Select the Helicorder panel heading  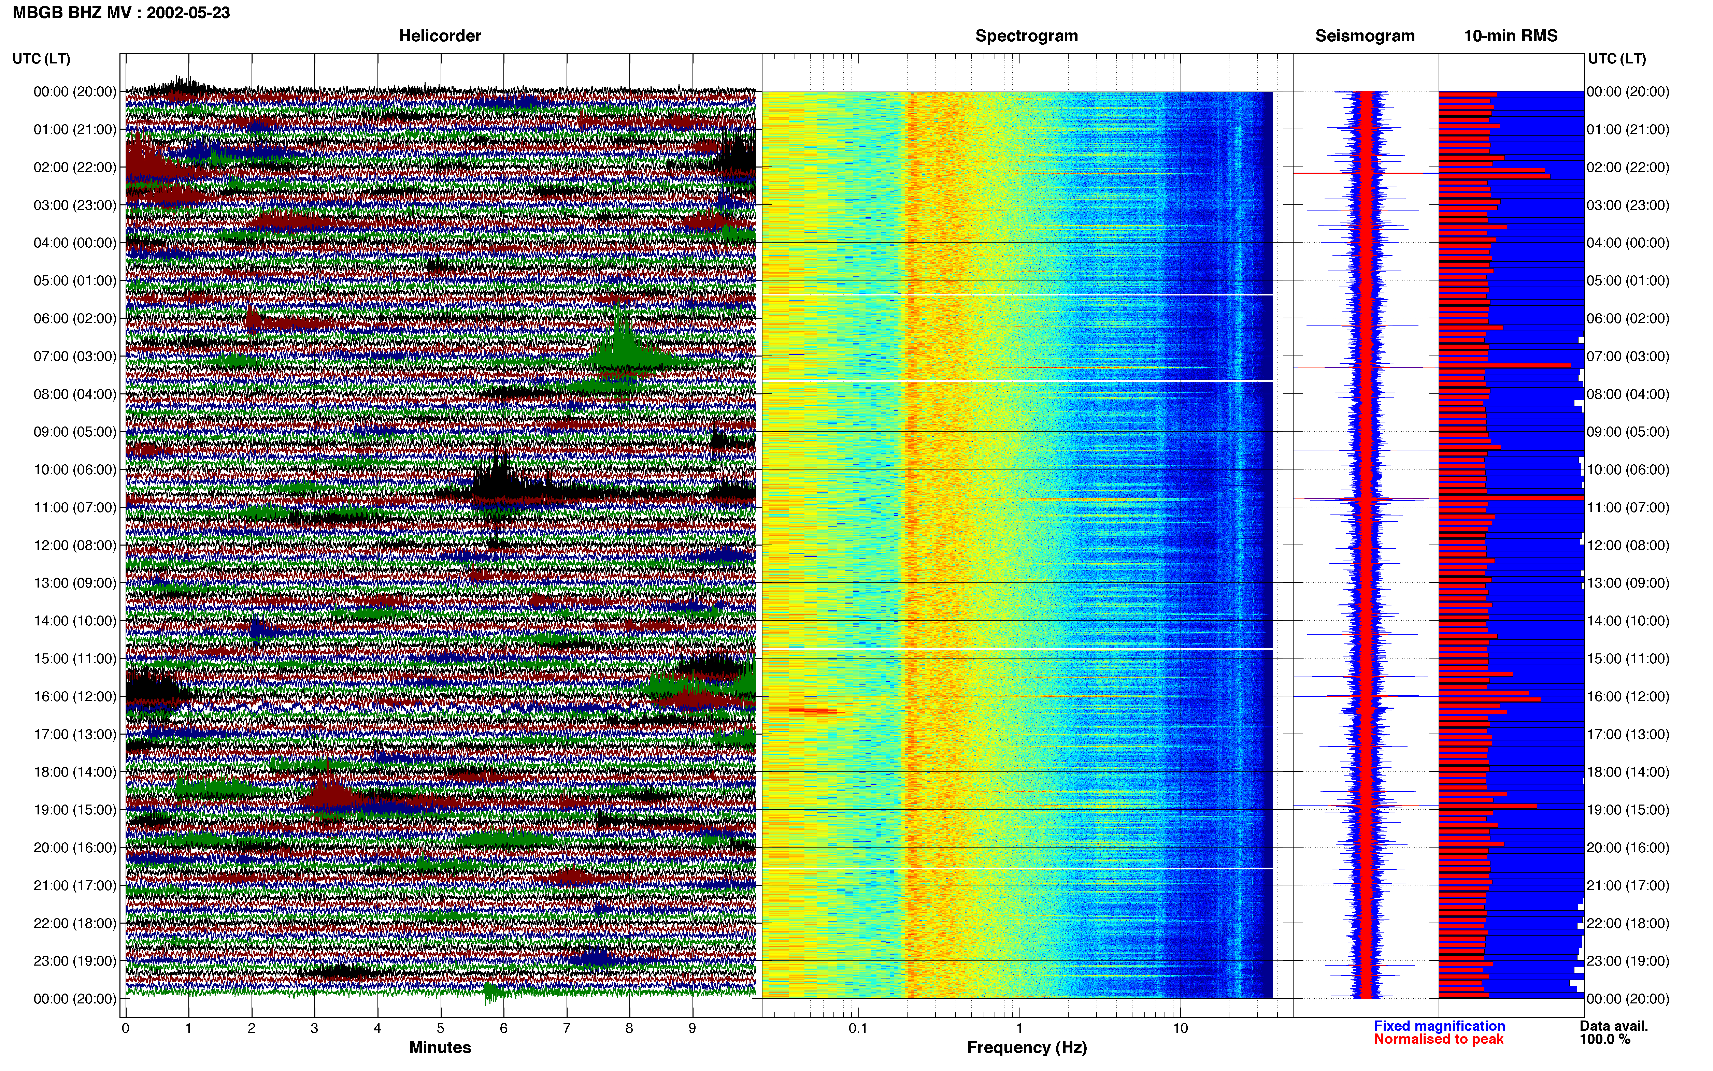[440, 35]
